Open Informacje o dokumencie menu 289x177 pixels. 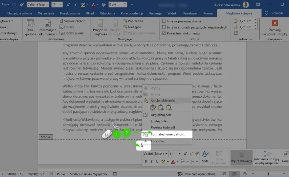[48, 28]
